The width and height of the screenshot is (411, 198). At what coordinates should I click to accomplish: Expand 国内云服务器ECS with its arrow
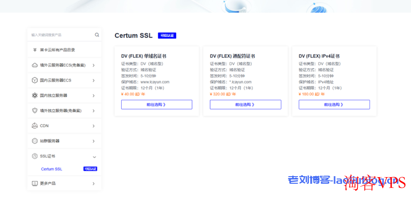click(x=94, y=80)
